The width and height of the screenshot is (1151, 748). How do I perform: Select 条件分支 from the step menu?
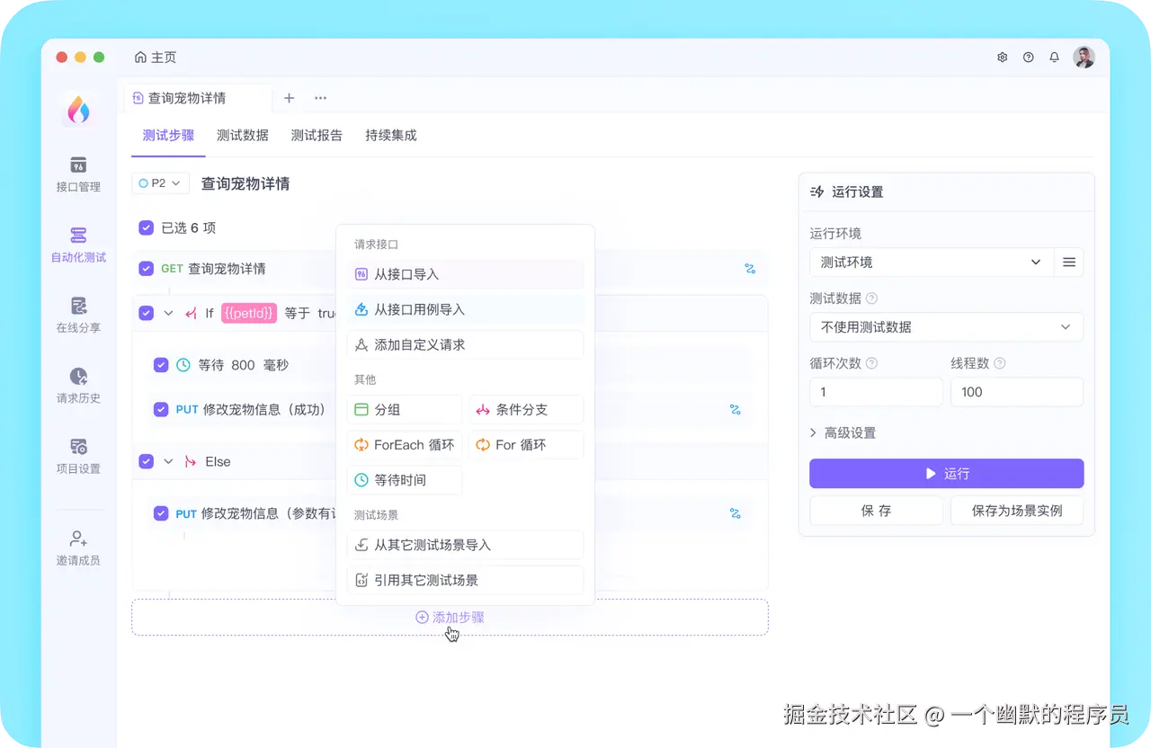[x=526, y=409]
